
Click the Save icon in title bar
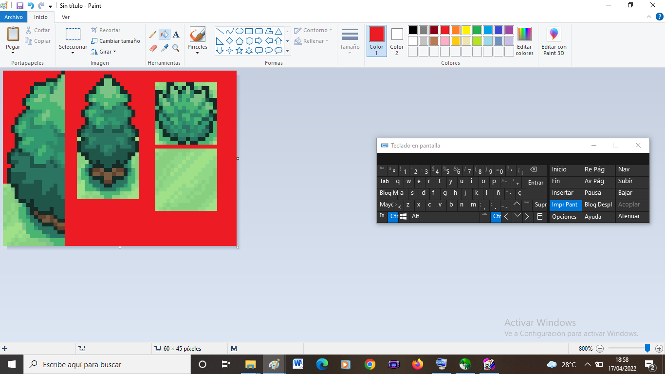point(20,6)
